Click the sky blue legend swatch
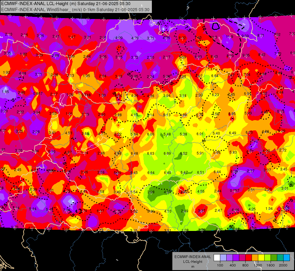Image resolution: width=295 pixels, height=271 pixels. (287, 258)
